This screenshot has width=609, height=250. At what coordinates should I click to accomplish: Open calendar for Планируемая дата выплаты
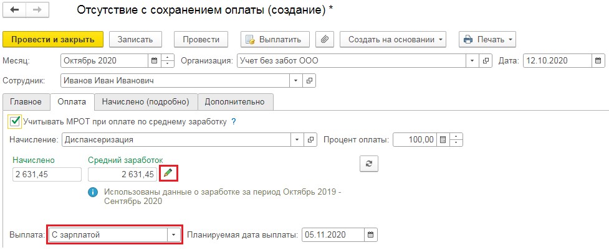370,234
